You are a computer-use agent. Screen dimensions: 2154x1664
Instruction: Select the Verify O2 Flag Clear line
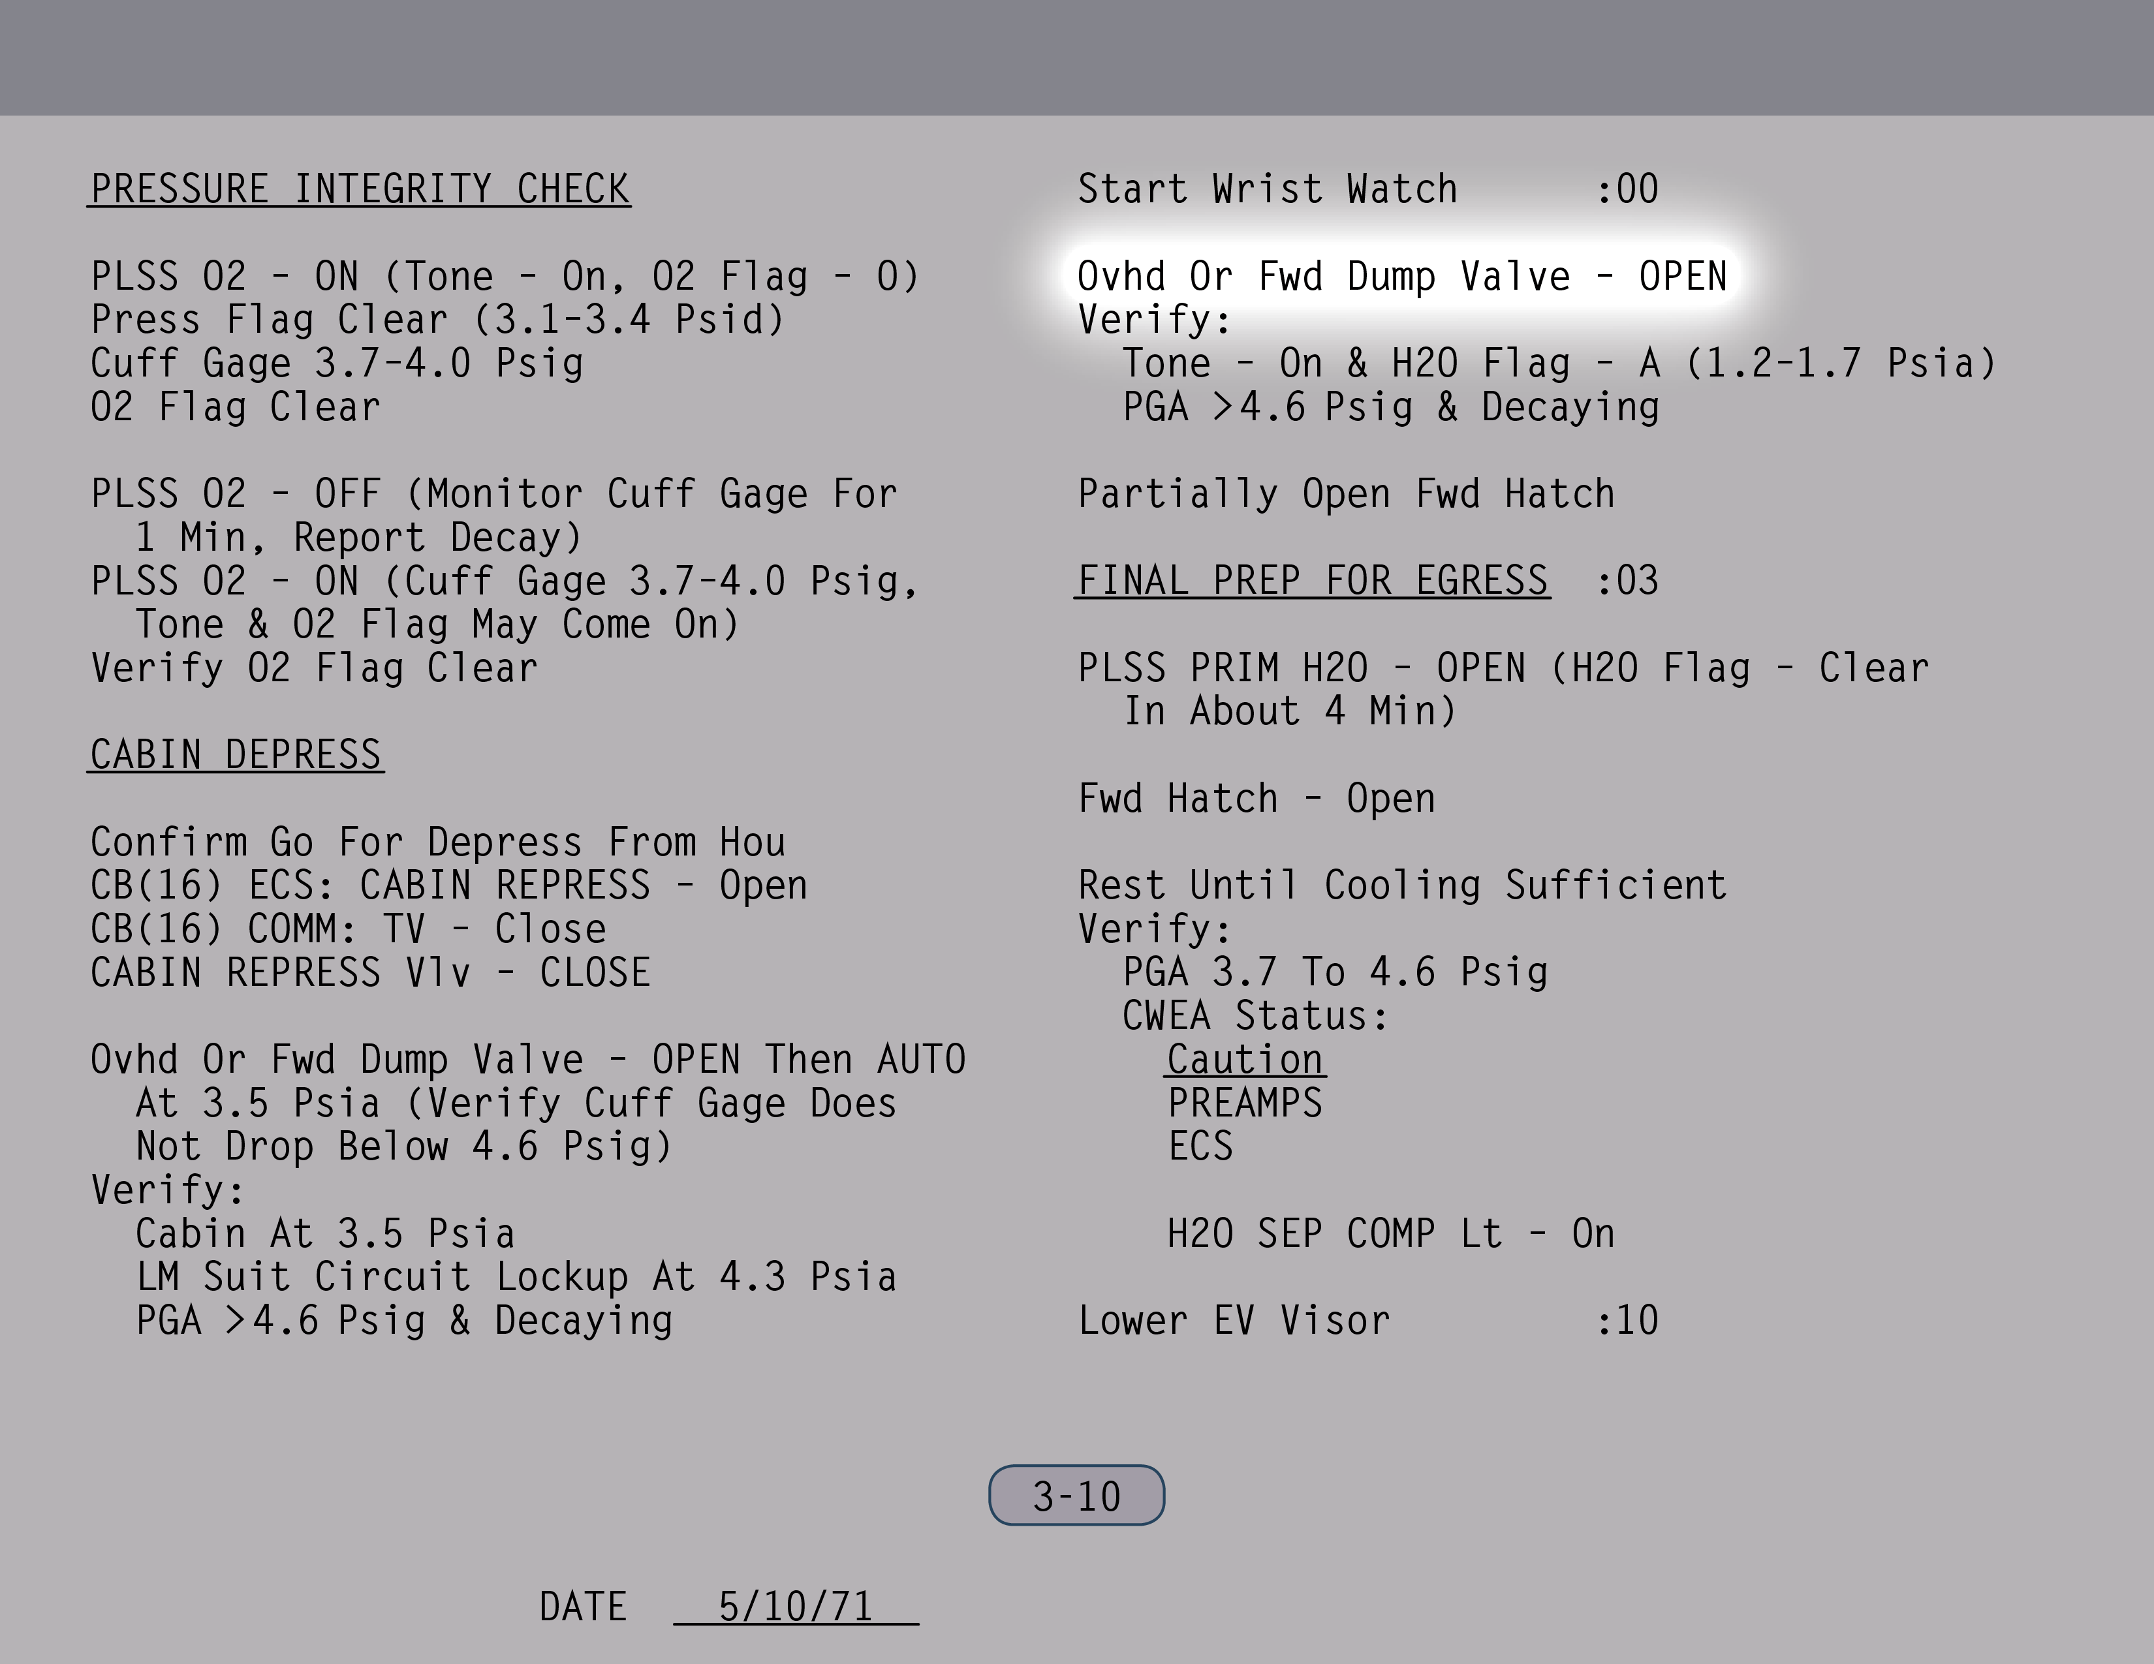[315, 668]
